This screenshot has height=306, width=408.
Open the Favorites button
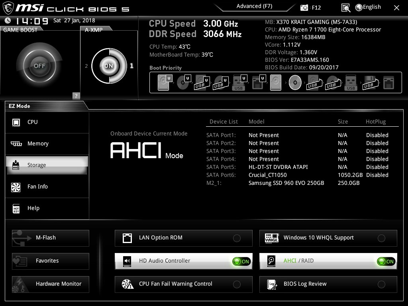(x=51, y=261)
